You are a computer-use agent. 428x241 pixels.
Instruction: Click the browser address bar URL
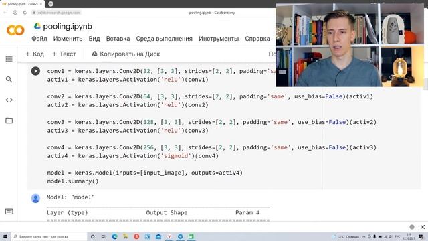pyautogui.click(x=59, y=13)
